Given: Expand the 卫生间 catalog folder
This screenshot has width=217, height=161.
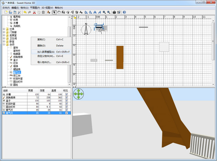Looking at the screenshot, I should [x=4, y=38].
